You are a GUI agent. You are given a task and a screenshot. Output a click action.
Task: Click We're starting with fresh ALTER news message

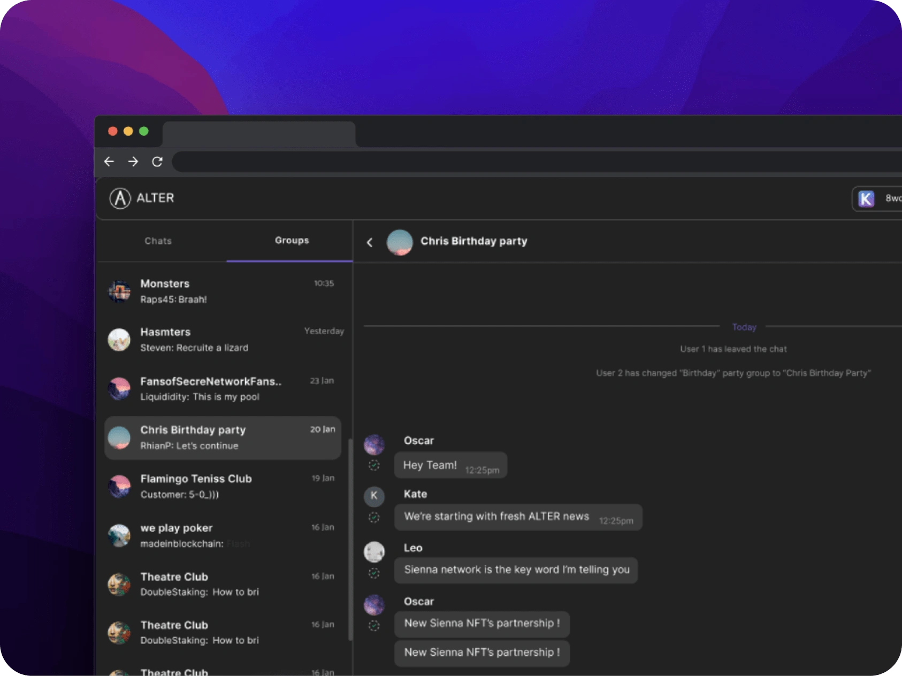tap(518, 517)
